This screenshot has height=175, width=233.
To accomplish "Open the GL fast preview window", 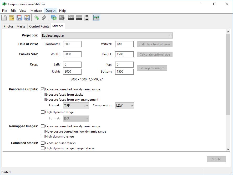I will point(71,18).
